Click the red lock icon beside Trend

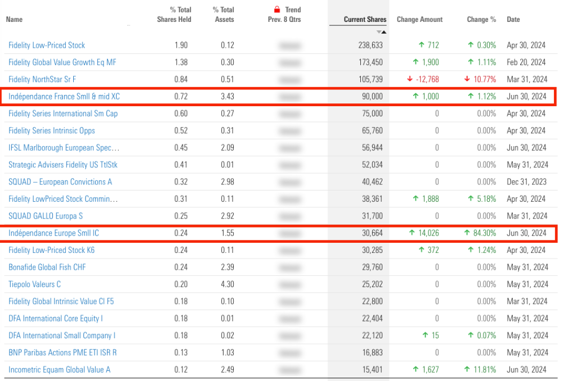[277, 10]
